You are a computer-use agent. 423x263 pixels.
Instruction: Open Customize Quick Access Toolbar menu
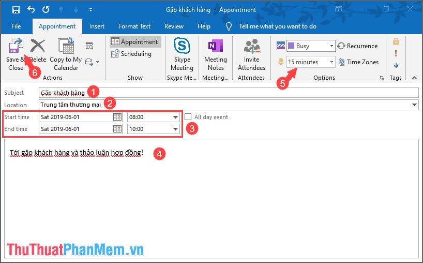point(90,10)
